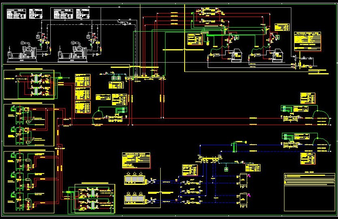
Task: Select the second engine generator set symbol
Action: (x=75, y=51)
